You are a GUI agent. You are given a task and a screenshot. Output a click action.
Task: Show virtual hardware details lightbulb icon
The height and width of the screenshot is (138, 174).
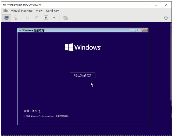click(x=16, y=18)
